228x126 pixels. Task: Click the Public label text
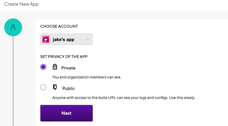coord(69,89)
